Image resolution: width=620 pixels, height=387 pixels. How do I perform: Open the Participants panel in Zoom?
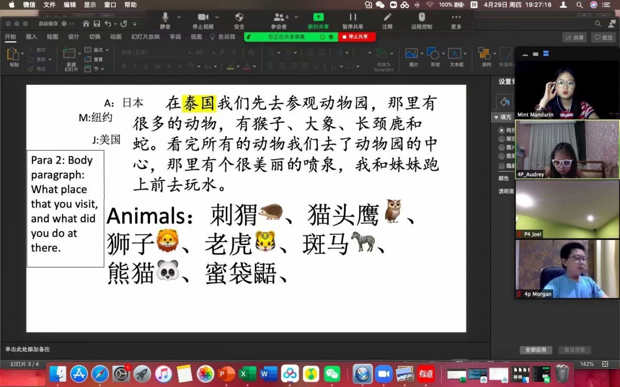[279, 18]
